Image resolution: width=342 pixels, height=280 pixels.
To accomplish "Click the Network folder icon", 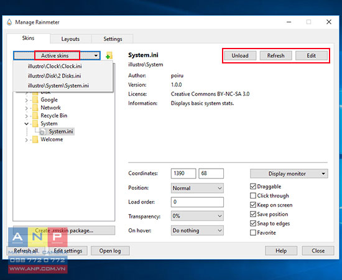I will [x=35, y=108].
